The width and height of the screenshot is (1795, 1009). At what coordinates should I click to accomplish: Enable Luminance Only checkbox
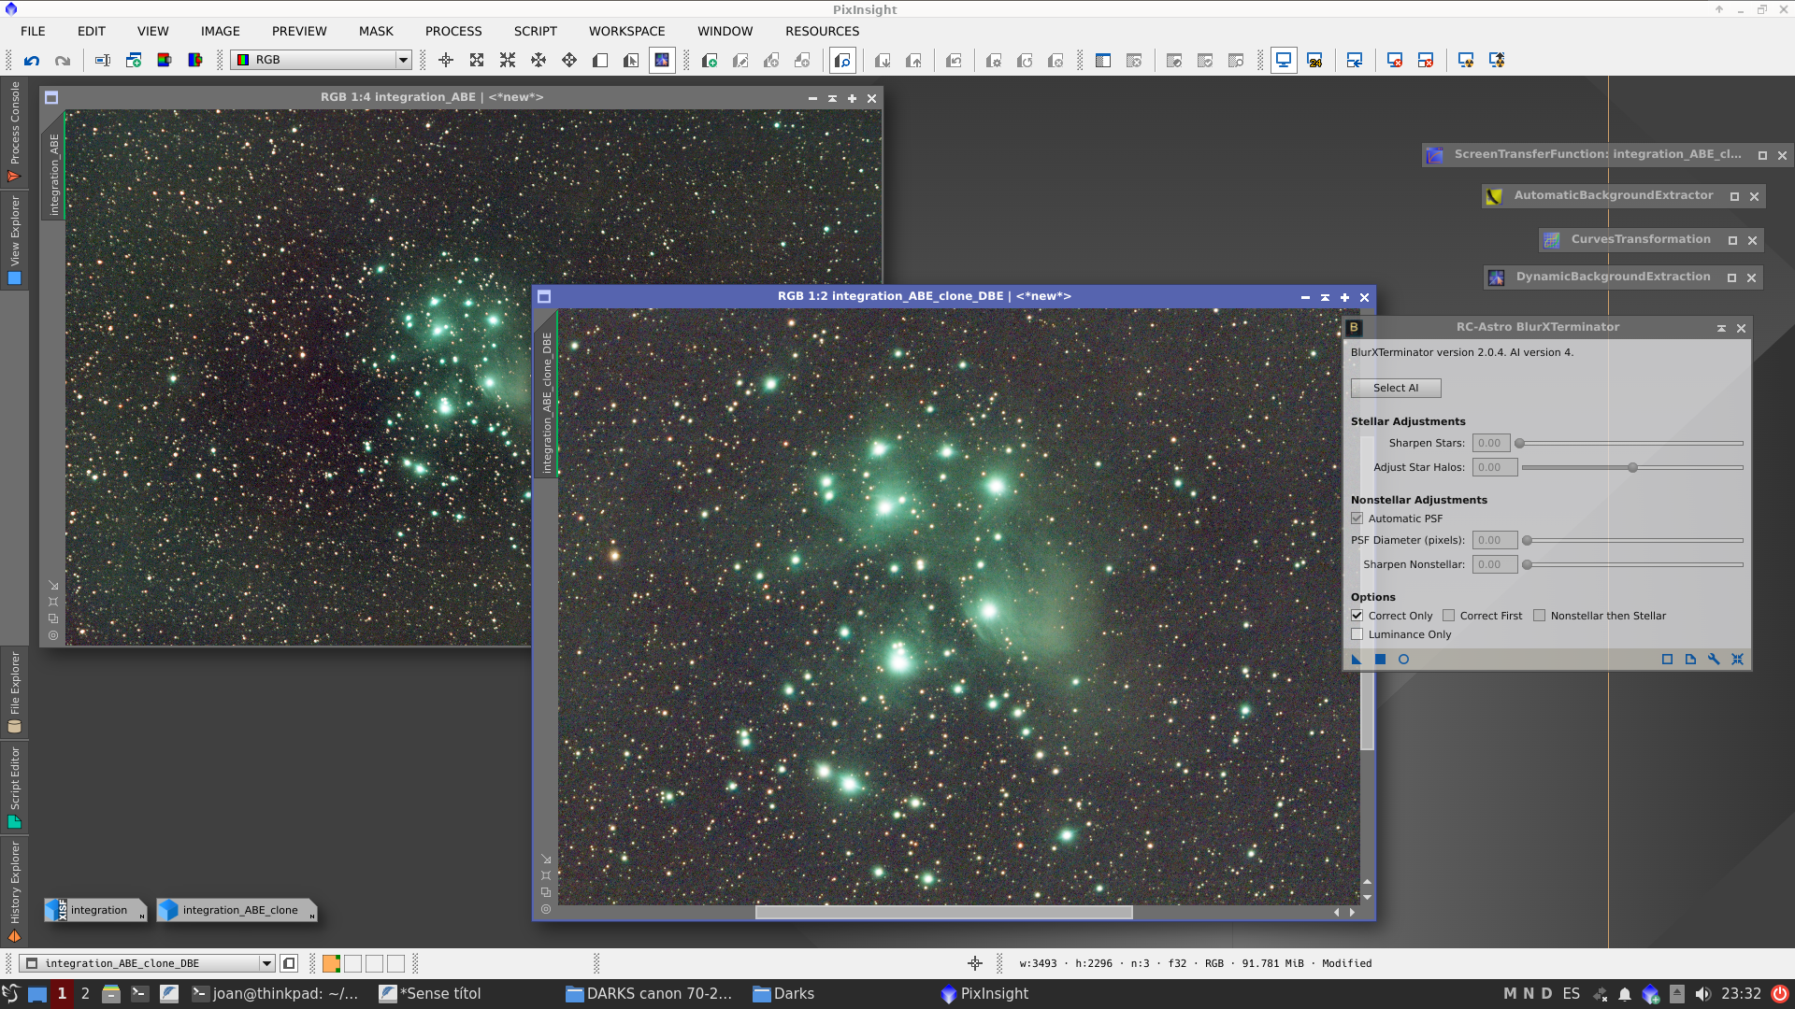pos(1357,634)
